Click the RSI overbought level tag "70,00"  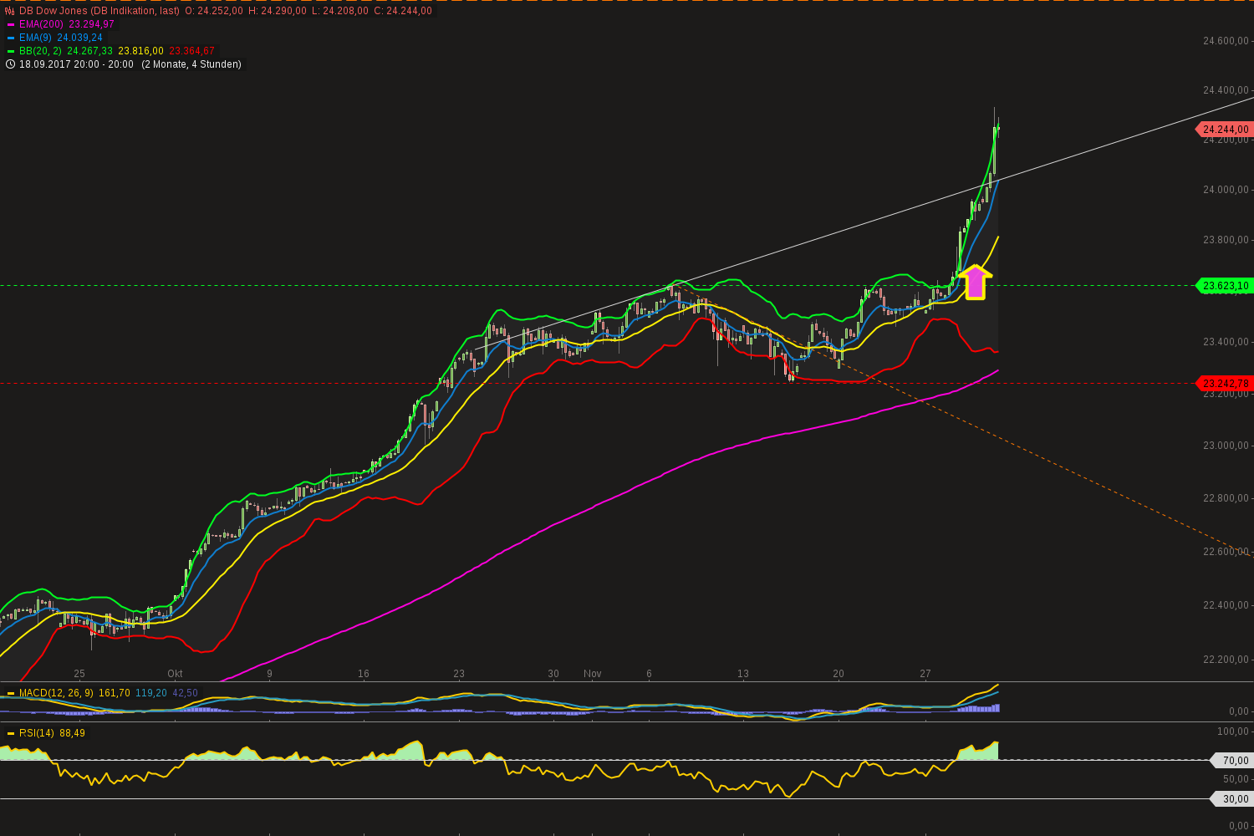point(1231,761)
